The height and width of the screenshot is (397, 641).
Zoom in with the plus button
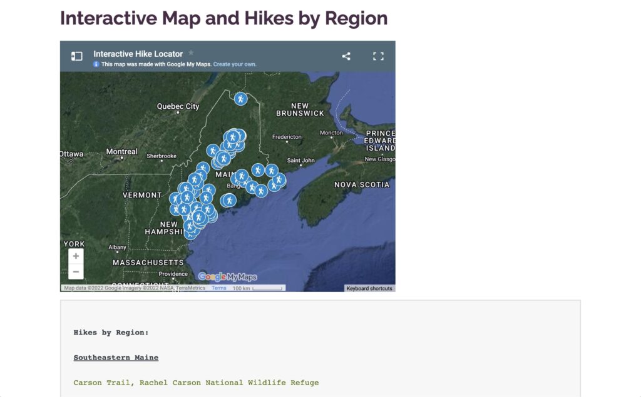tap(76, 256)
